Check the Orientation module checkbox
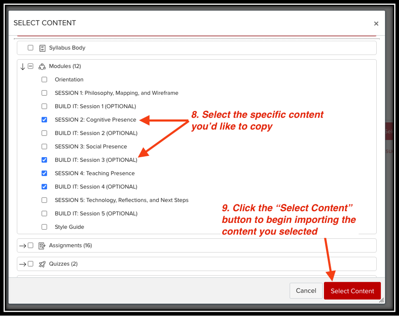Image resolution: width=399 pixels, height=316 pixels. (44, 79)
